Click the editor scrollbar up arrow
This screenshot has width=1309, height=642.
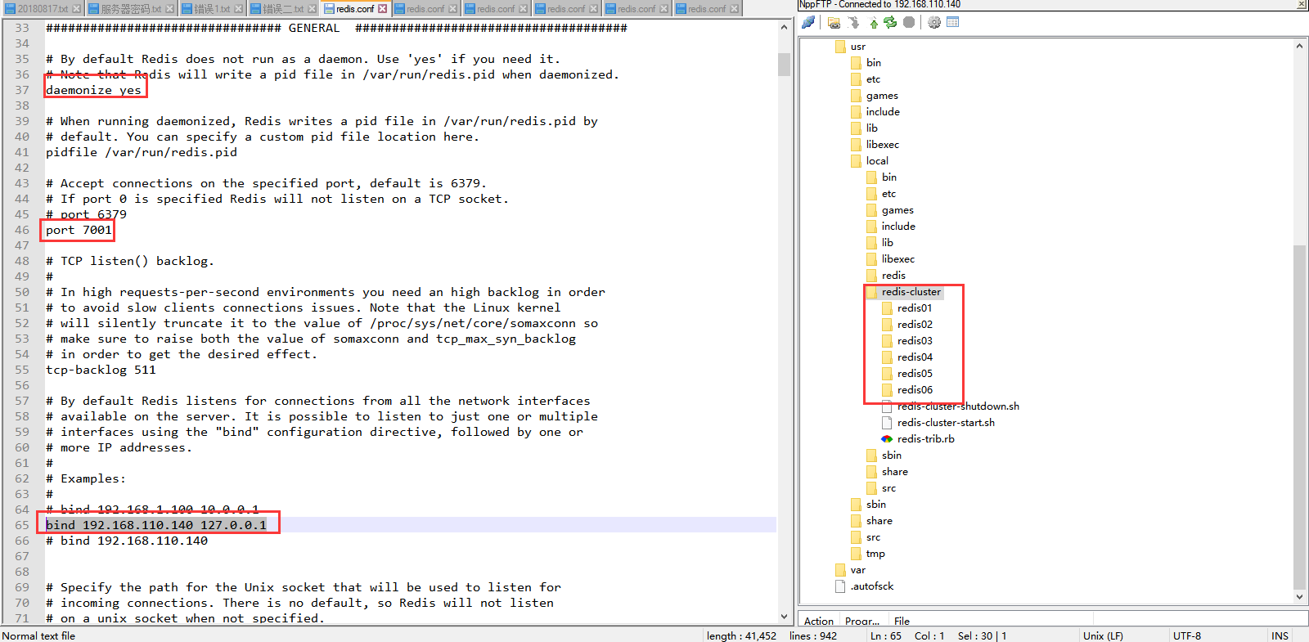784,27
